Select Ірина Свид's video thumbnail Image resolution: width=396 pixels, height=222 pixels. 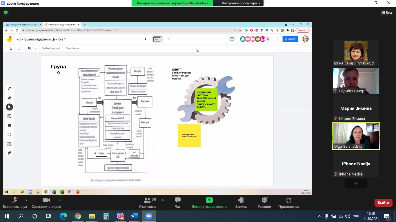point(356,53)
